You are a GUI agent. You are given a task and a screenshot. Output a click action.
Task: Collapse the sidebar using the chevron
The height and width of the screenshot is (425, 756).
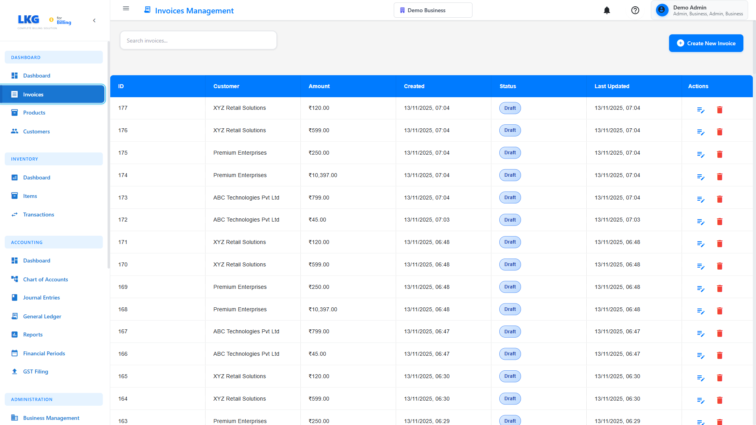94,20
